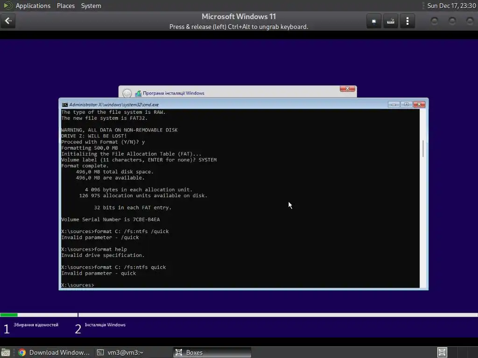Open the clock showing Sun Dec 17, 23:30
The image size is (478, 358).
(x=451, y=6)
